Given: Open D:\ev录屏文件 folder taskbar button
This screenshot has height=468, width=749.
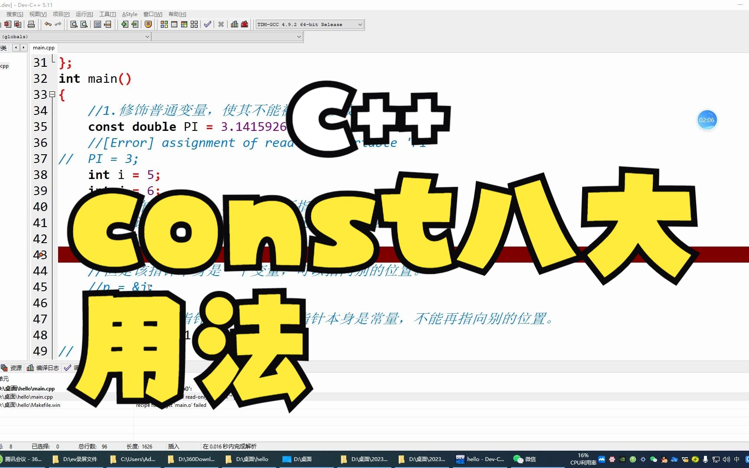Looking at the screenshot, I should pyautogui.click(x=75, y=459).
